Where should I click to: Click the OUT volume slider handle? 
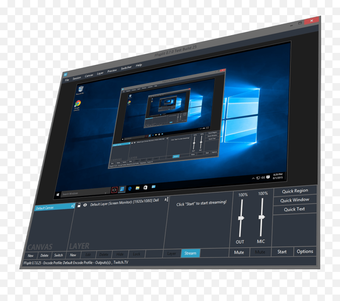241,218
